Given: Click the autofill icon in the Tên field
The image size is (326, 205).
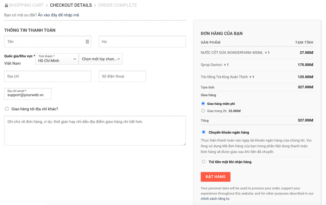Looking at the screenshot, I should point(87,42).
